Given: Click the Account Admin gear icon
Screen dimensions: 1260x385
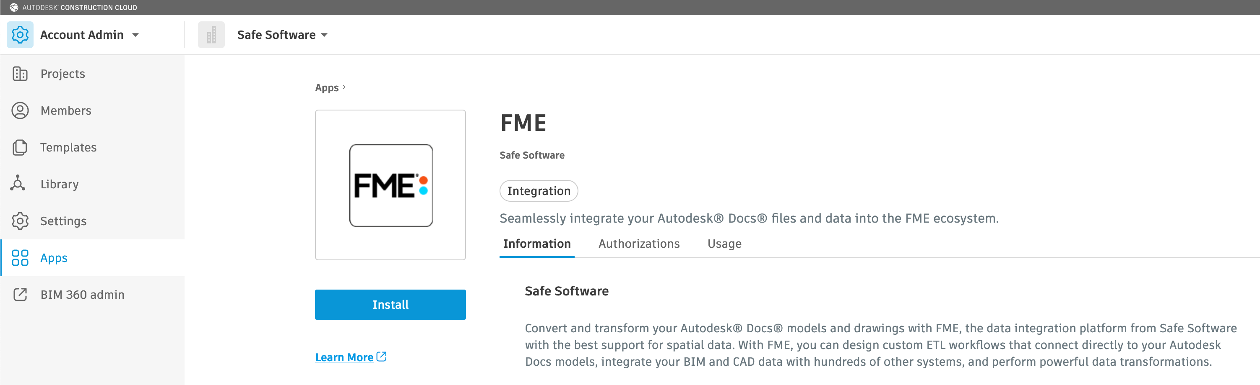Looking at the screenshot, I should [20, 34].
